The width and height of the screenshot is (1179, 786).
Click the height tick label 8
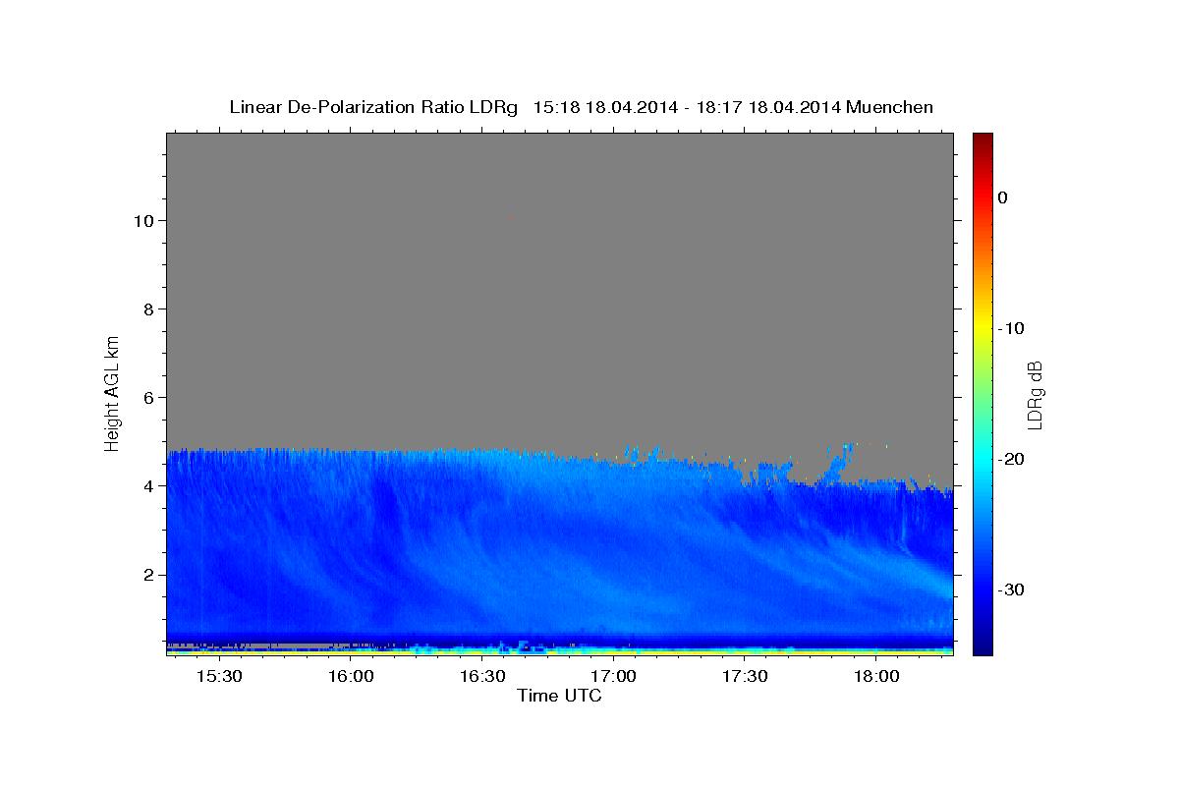(x=149, y=309)
